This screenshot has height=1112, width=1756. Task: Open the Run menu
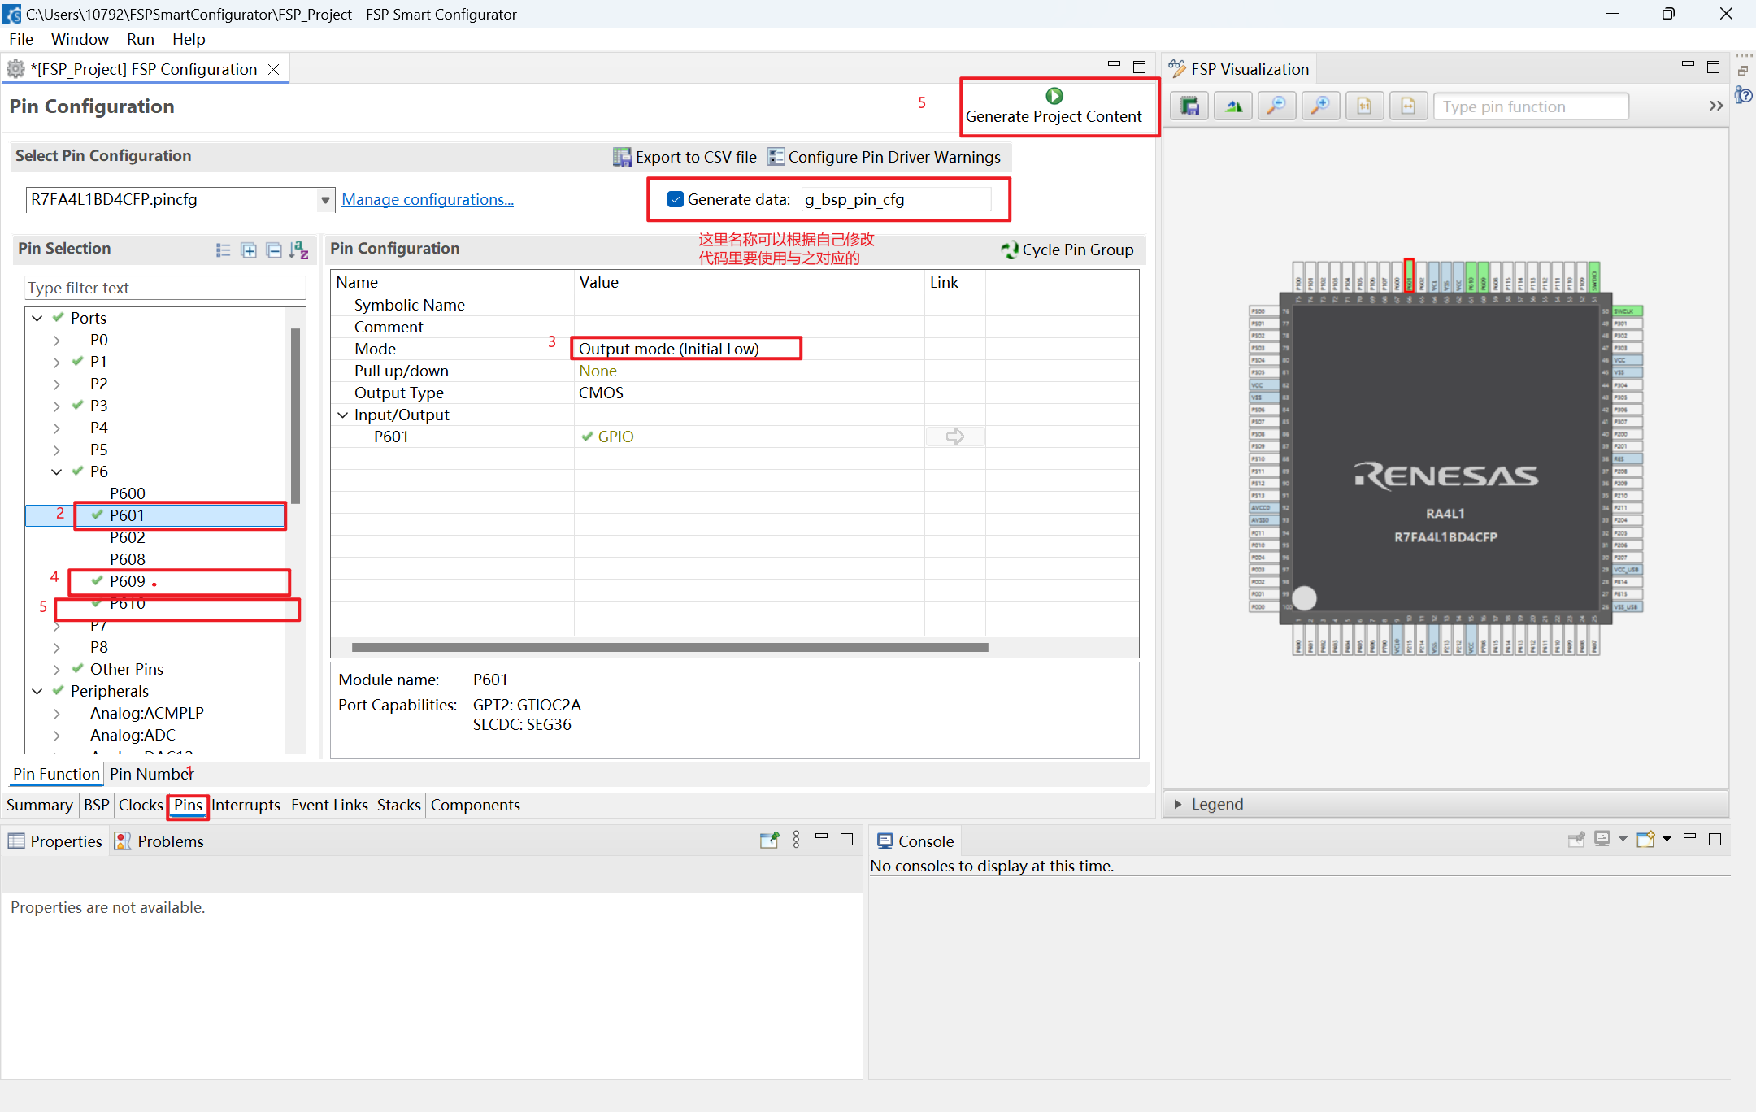point(141,39)
